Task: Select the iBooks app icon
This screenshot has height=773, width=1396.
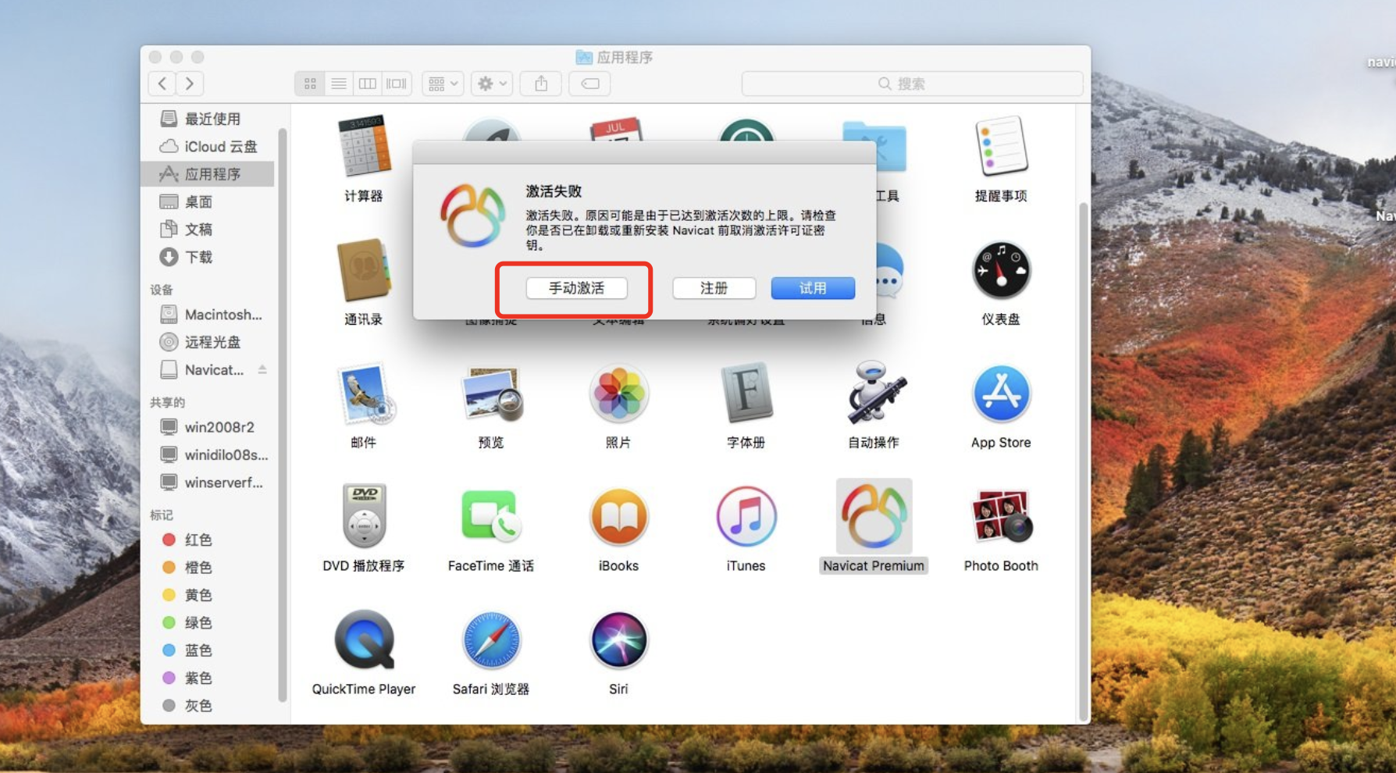Action: pyautogui.click(x=618, y=516)
